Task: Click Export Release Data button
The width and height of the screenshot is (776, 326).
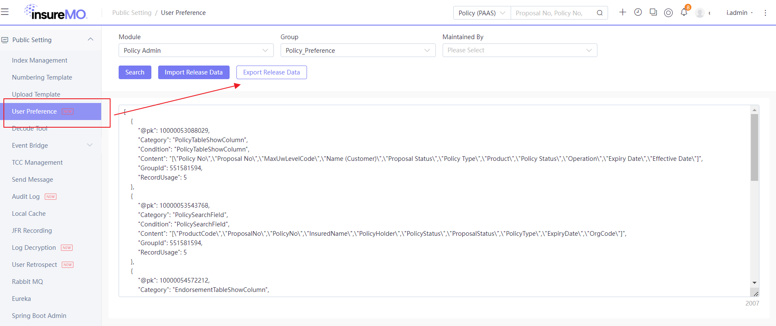Action: (272, 72)
